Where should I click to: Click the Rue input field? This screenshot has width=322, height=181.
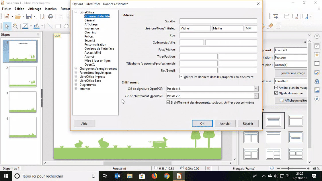click(x=218, y=35)
